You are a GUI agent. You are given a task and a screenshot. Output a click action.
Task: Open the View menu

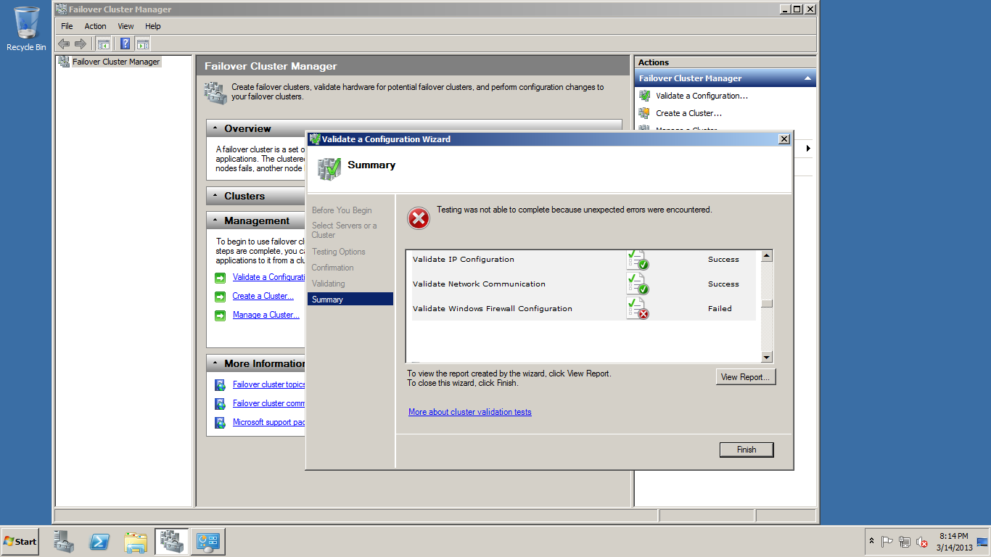click(126, 26)
